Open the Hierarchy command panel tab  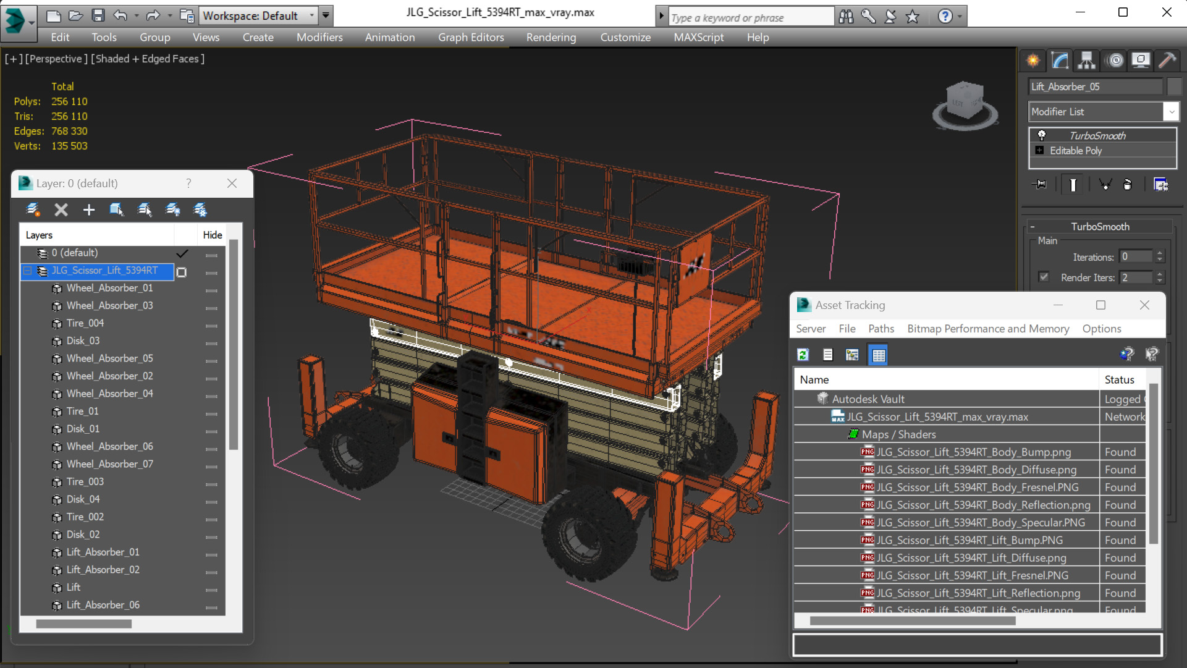[1086, 60]
